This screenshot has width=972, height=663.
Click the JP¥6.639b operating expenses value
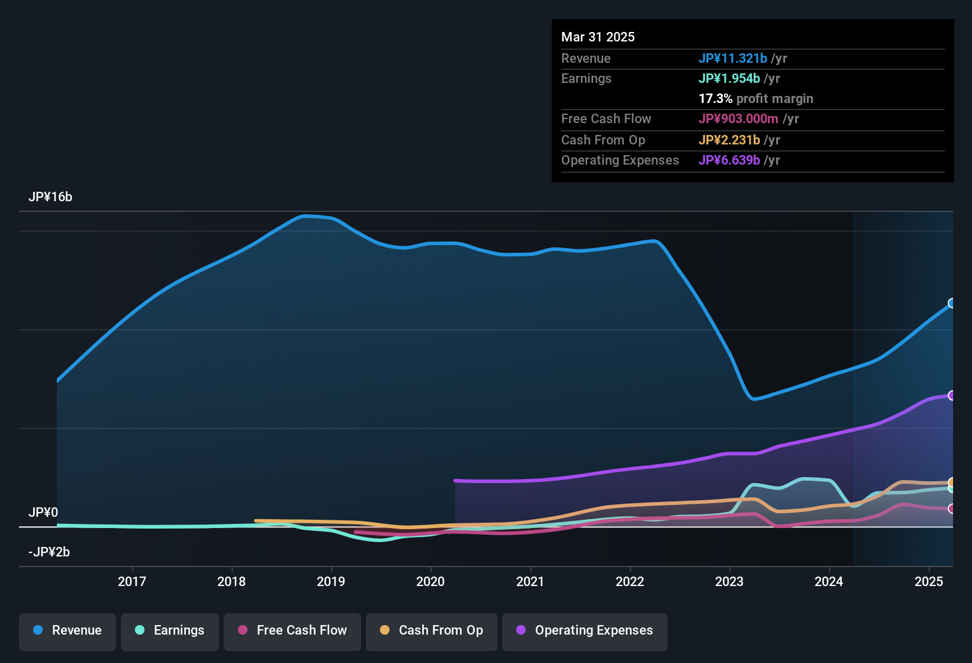click(729, 160)
